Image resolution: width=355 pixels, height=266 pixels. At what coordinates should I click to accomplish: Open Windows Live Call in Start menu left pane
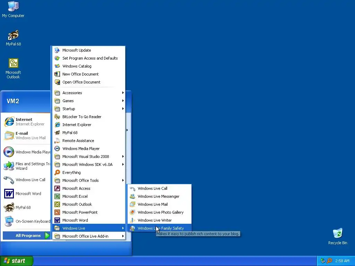click(26, 180)
